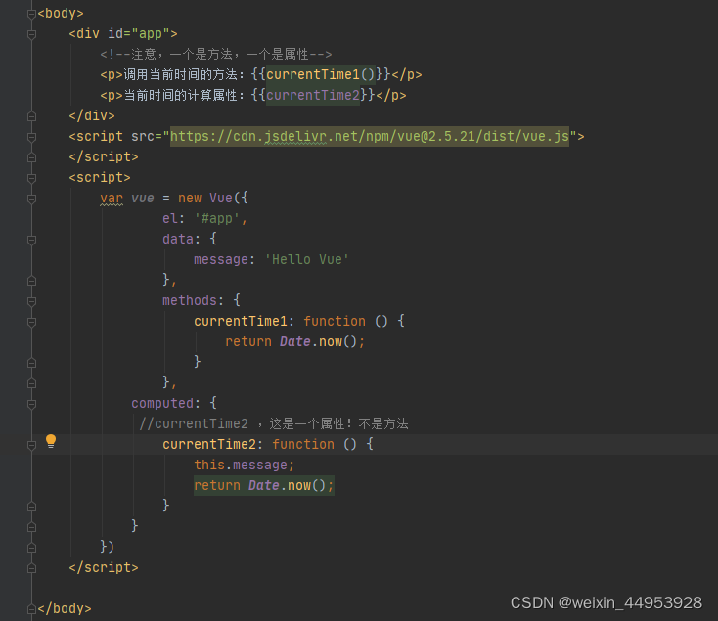Screen dimensions: 718x621
Task: Click the italic vue variable name
Action: click(x=143, y=199)
